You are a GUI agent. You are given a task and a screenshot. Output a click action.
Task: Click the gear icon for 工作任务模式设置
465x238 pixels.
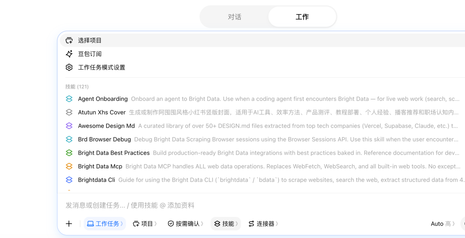point(69,67)
